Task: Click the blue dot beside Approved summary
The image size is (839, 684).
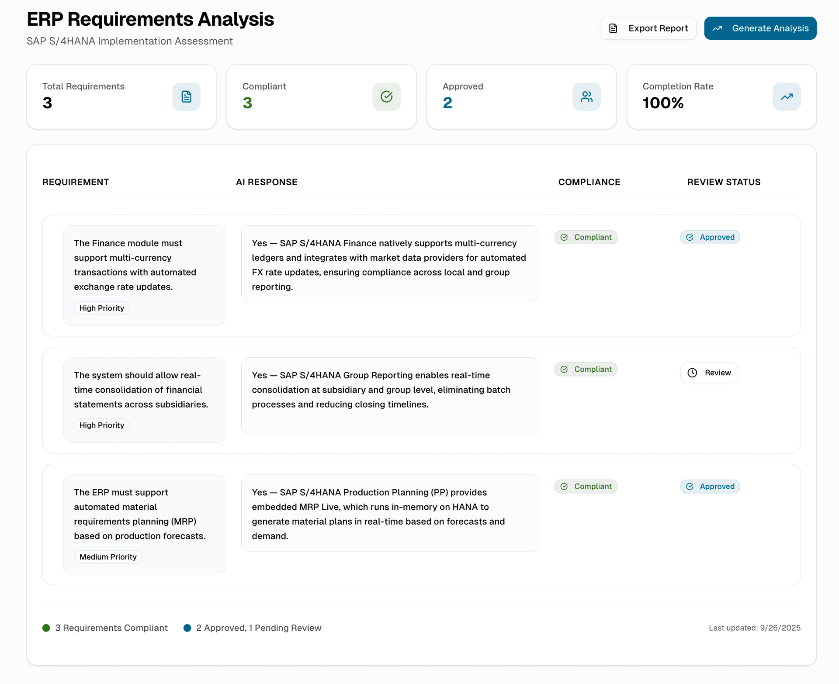Action: point(187,628)
